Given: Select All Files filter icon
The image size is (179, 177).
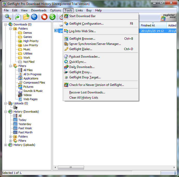Looking at the screenshot, I should 20,70.
